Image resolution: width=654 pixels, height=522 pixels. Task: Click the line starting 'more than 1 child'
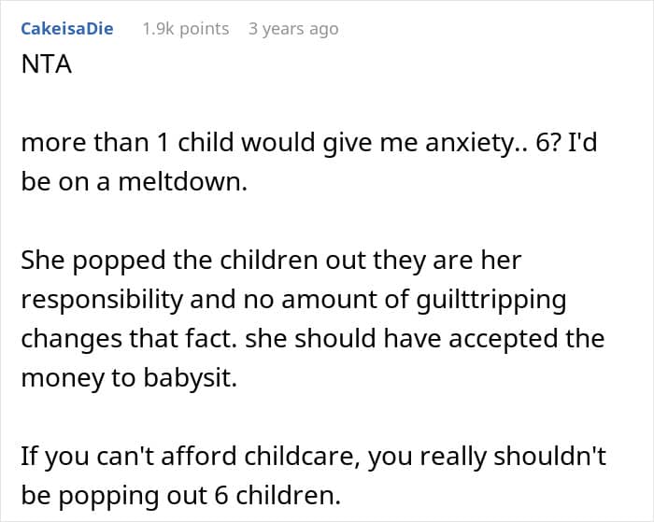309,143
